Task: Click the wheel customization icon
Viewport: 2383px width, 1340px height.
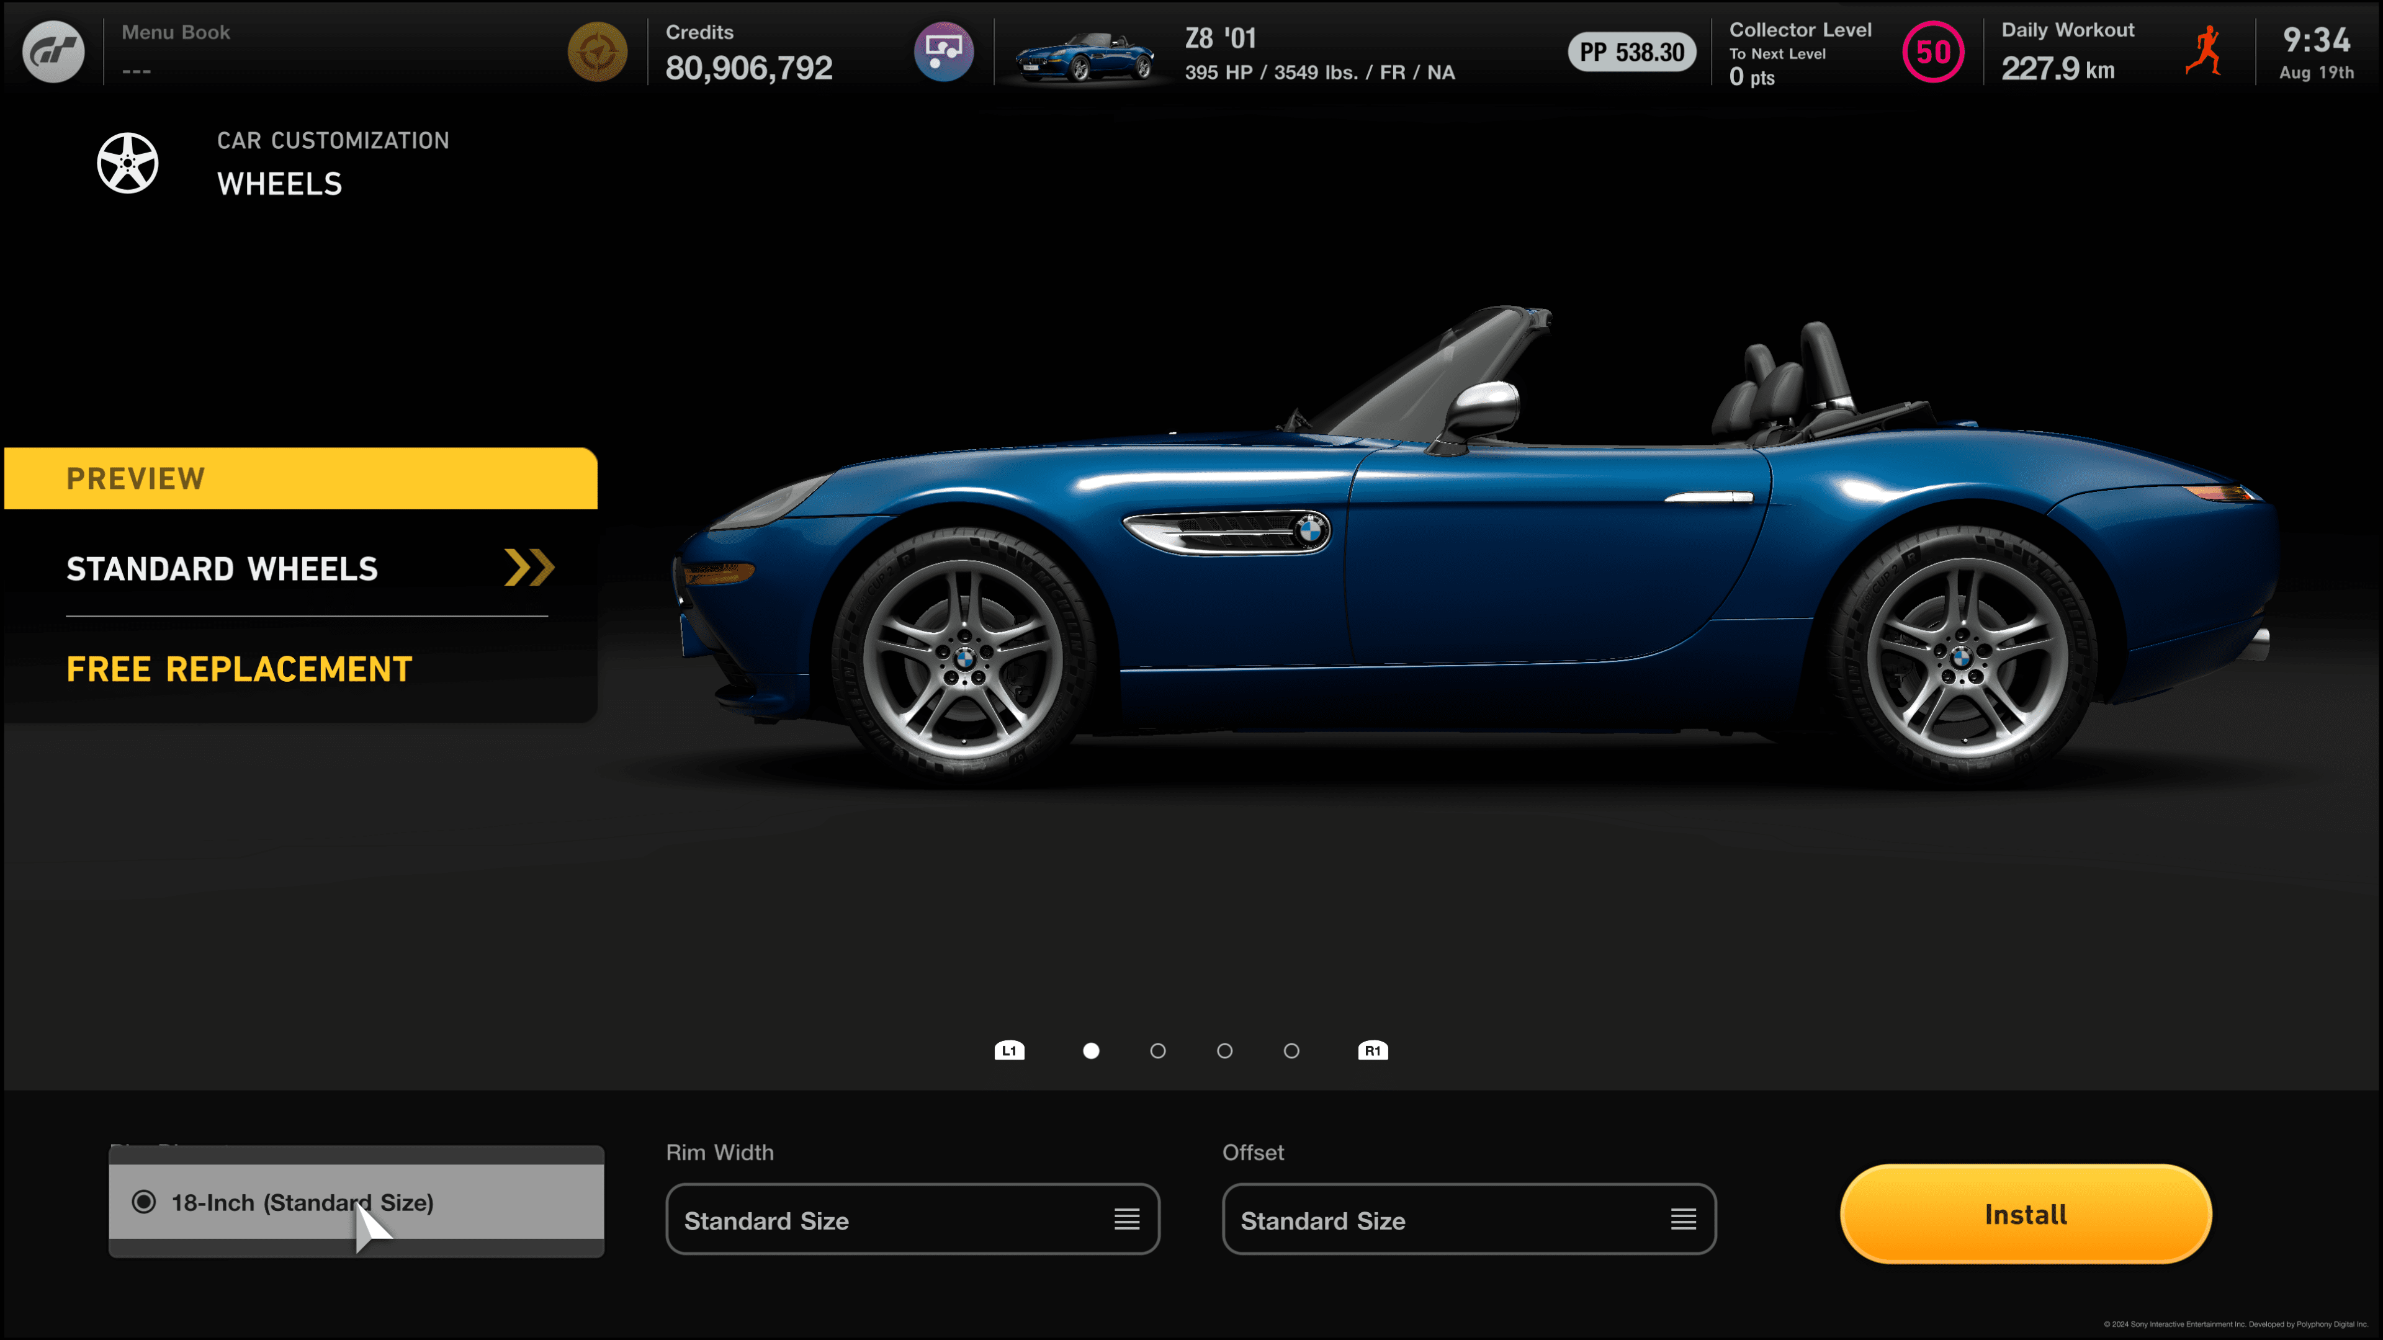Action: coord(128,163)
